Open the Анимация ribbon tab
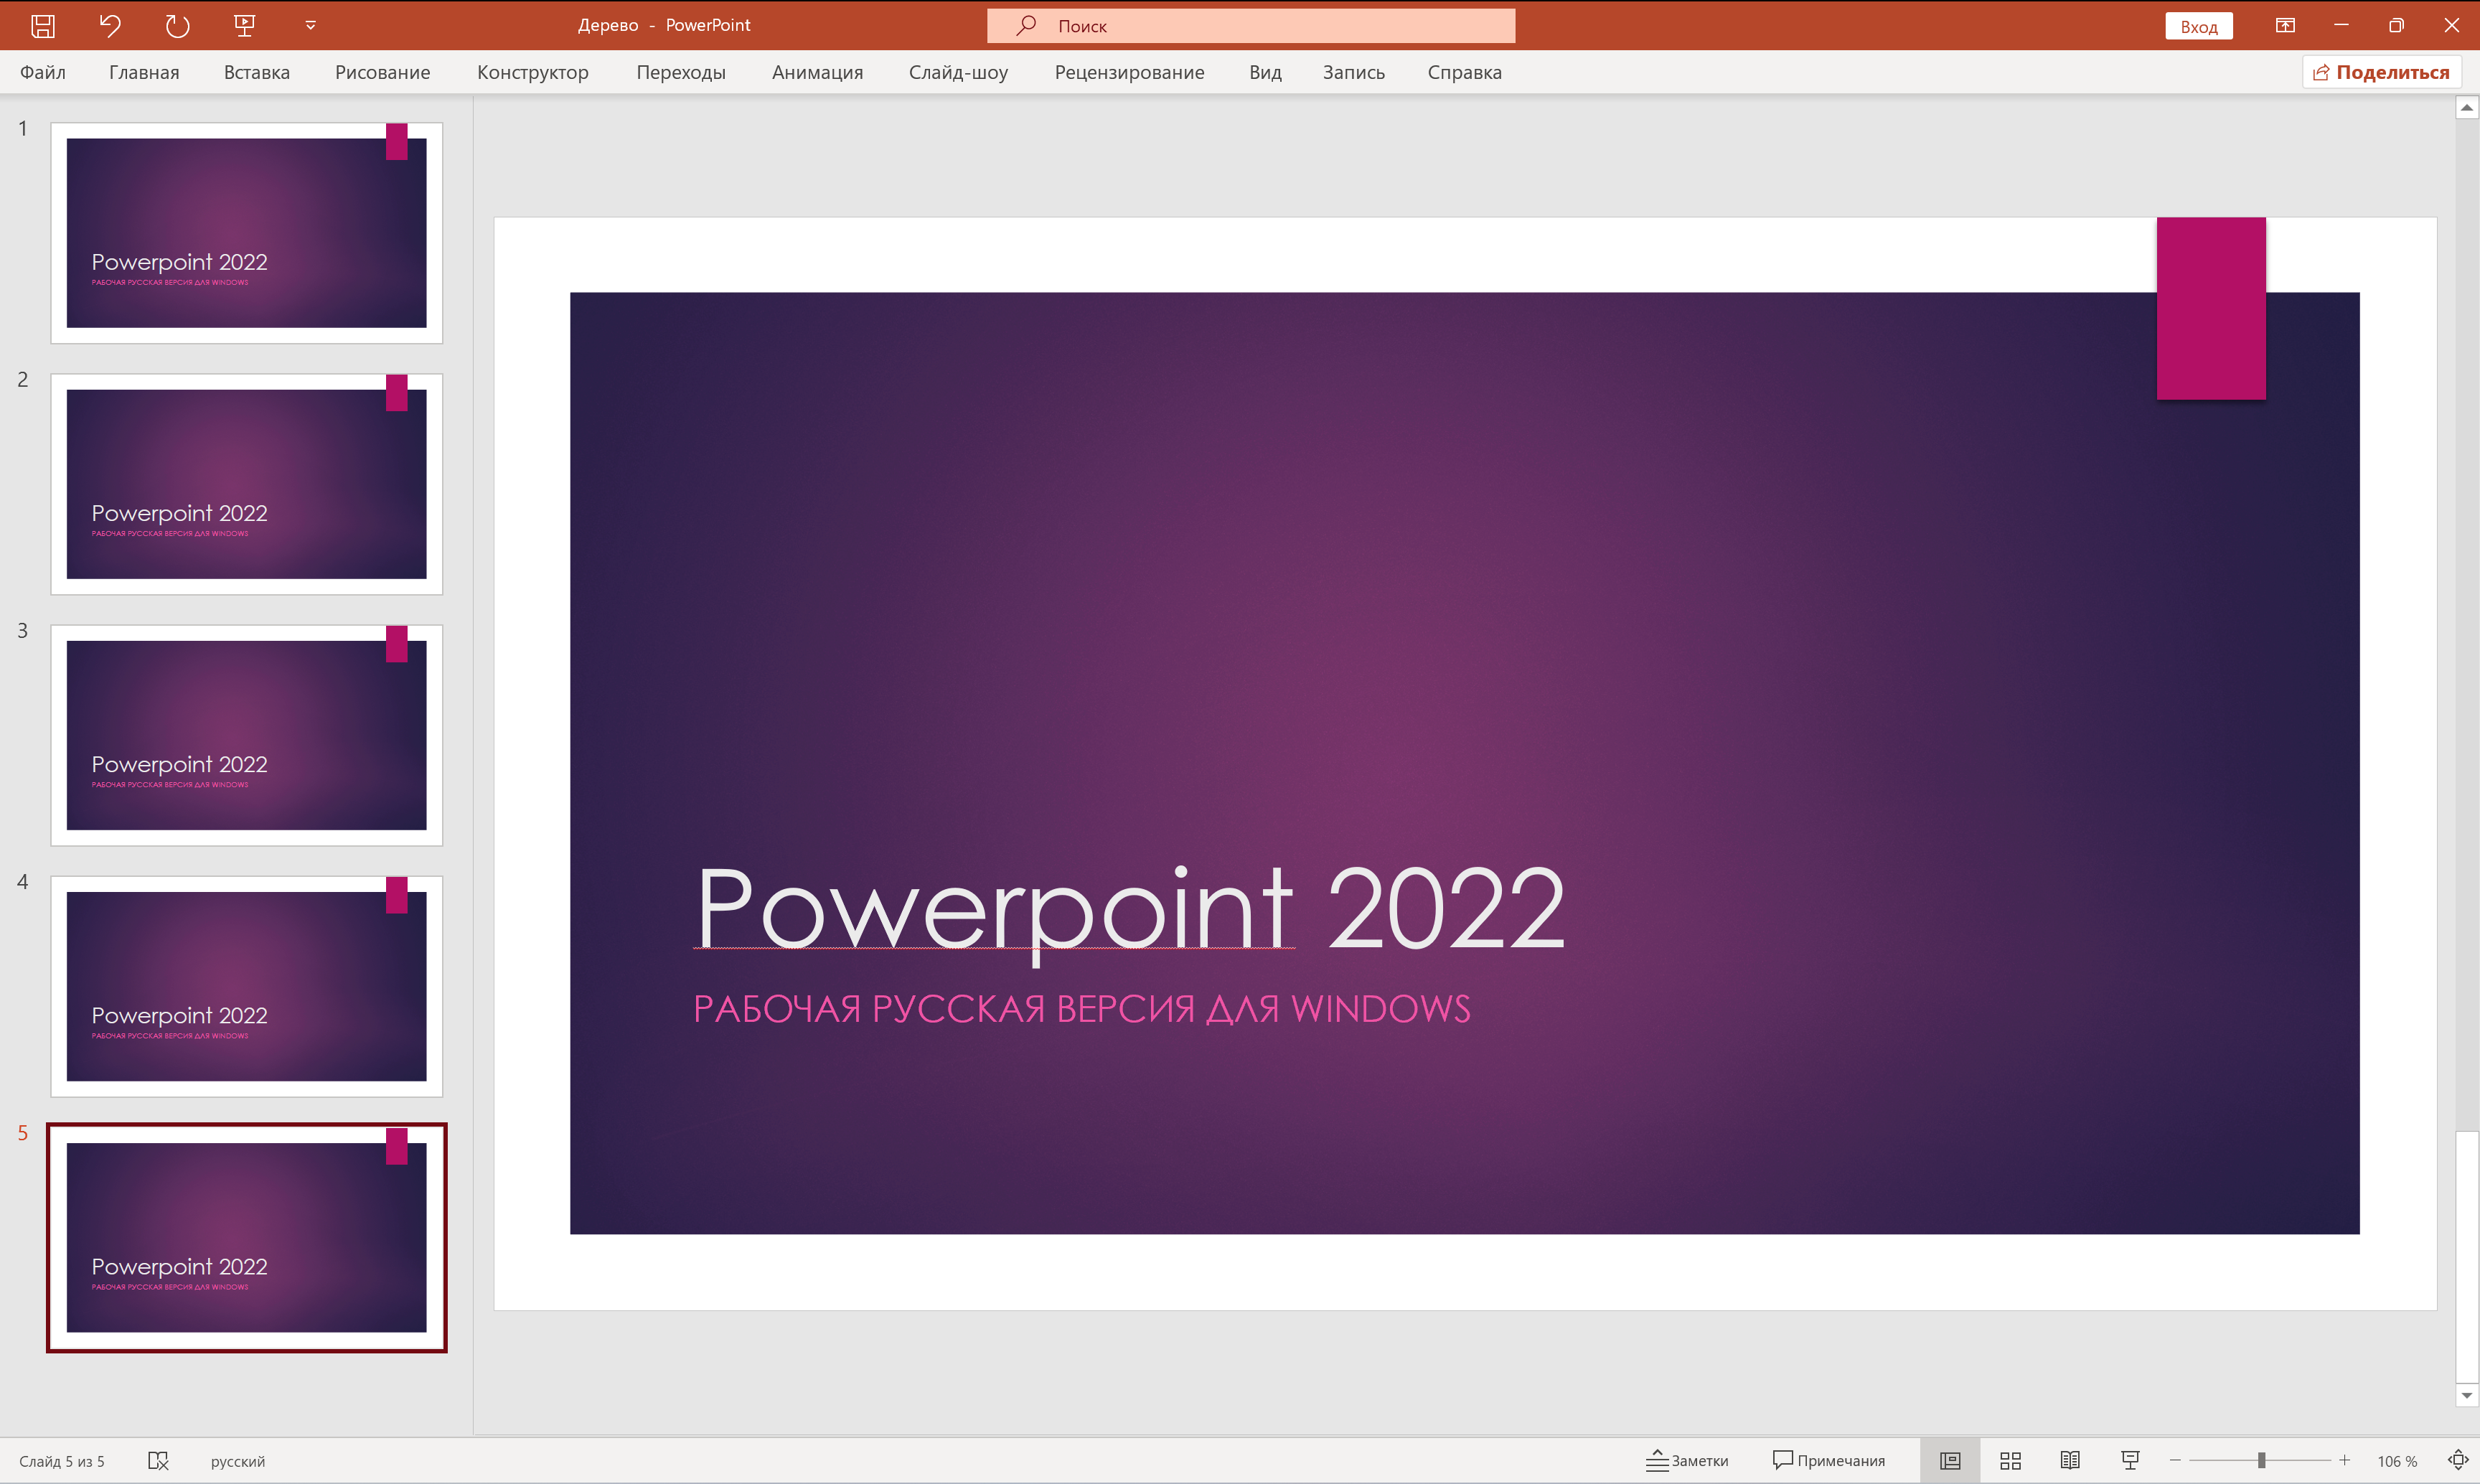The image size is (2480, 1484). [817, 72]
